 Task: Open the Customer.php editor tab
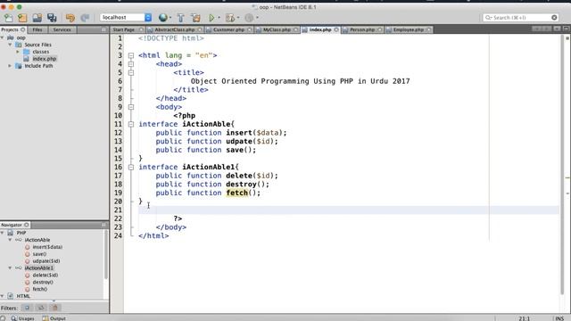pyautogui.click(x=228, y=29)
